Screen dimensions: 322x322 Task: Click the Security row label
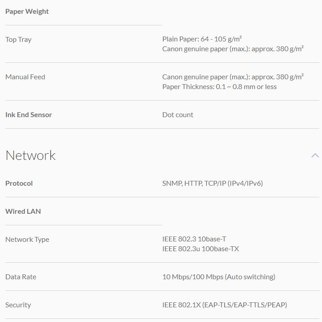(18, 305)
